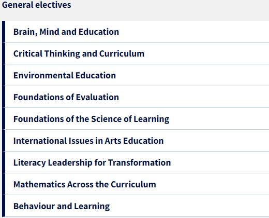Viewport: 269px width, 218px height.
Task: Open the Environmental Education subject
Action: (65, 75)
